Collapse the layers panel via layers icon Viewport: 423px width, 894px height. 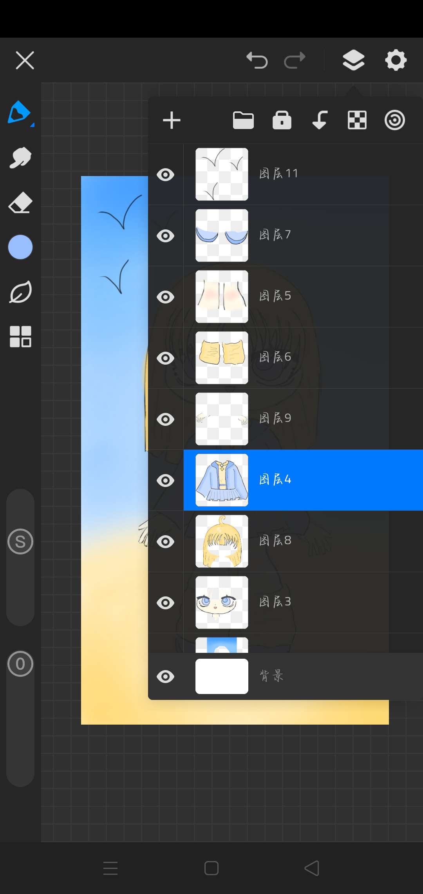(x=353, y=60)
